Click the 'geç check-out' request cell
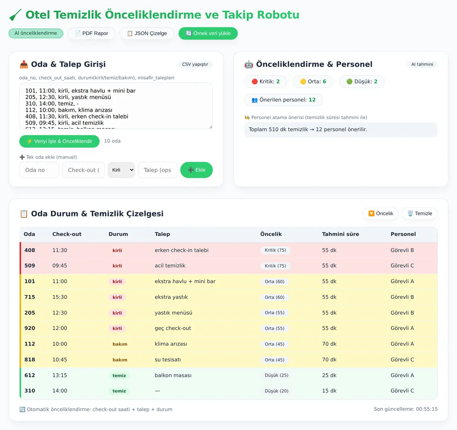Image resolution: width=457 pixels, height=430 pixels. point(173,328)
